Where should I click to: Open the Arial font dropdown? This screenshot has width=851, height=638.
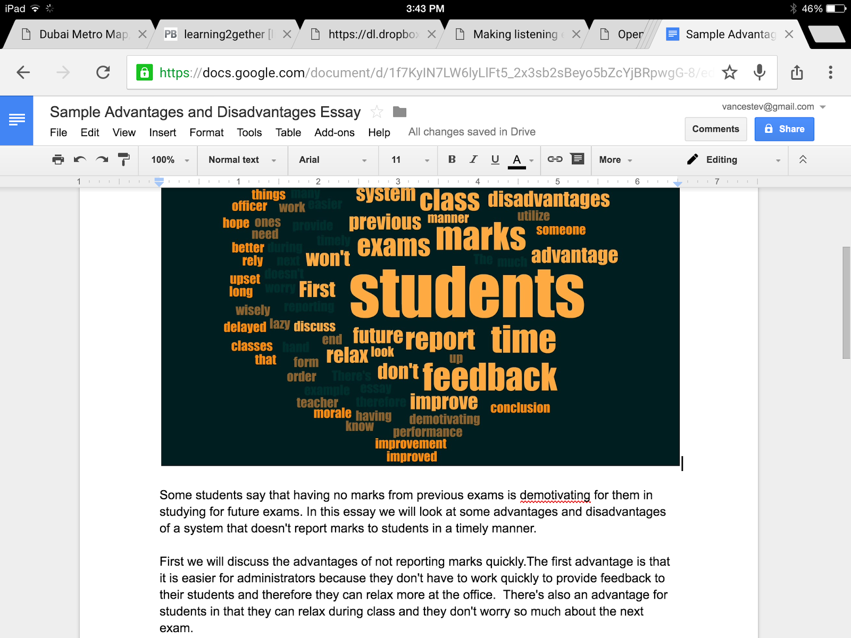tap(333, 160)
